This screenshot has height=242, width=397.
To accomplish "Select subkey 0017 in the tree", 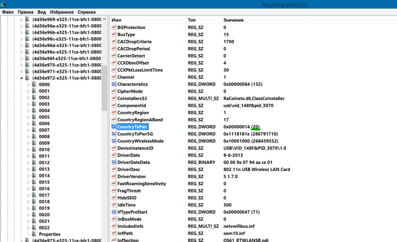I will click(x=44, y=195).
